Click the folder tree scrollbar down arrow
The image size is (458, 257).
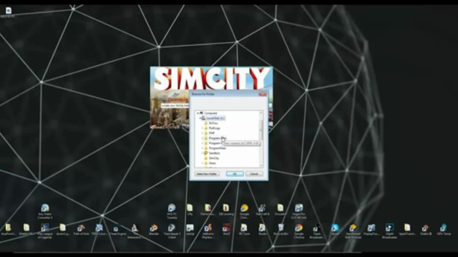point(261,166)
